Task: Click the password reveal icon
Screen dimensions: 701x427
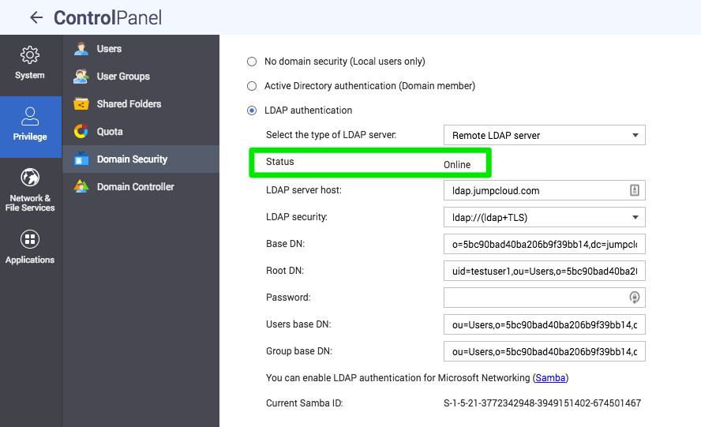Action: [634, 298]
